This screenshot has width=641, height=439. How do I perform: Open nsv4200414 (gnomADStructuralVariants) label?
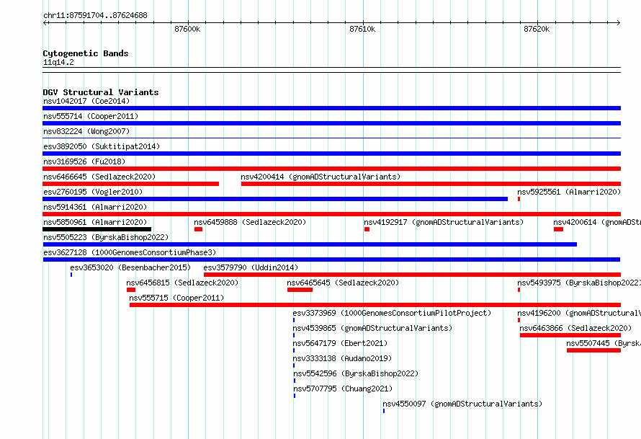(x=320, y=177)
